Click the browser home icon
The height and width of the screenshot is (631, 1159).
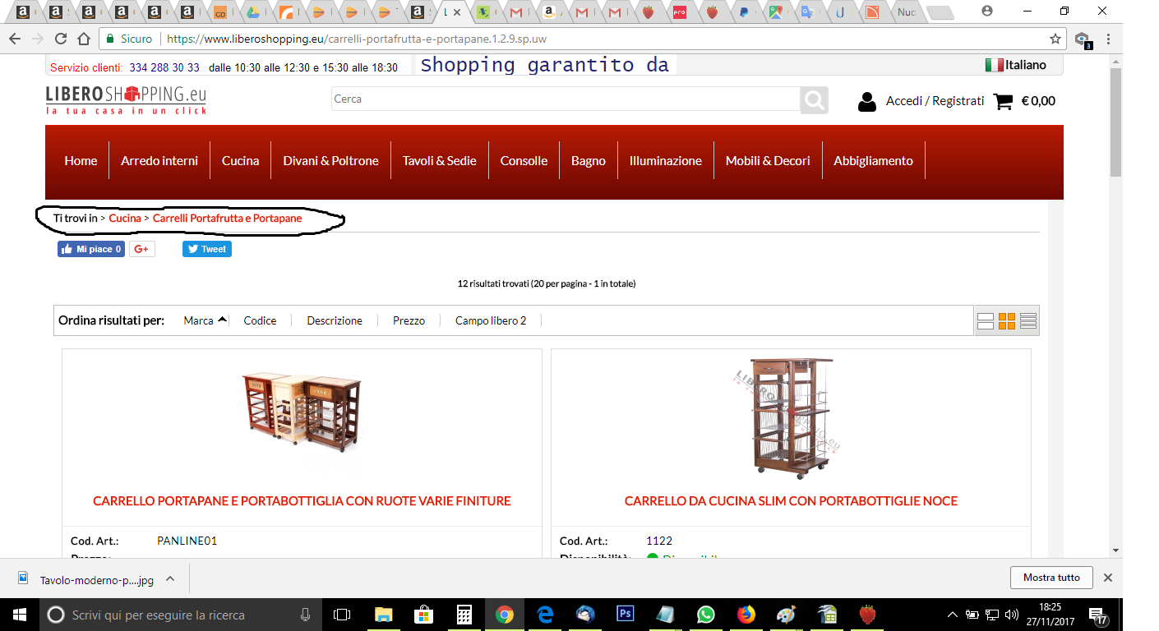click(x=83, y=39)
